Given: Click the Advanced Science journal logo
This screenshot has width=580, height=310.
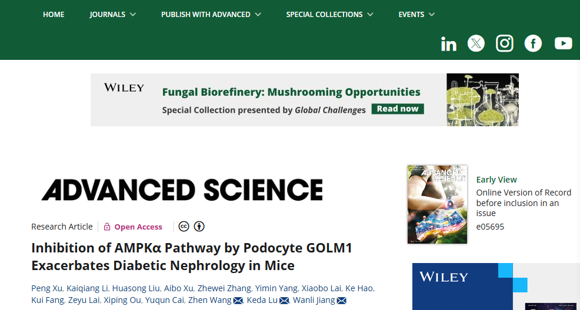Looking at the screenshot, I should [182, 190].
